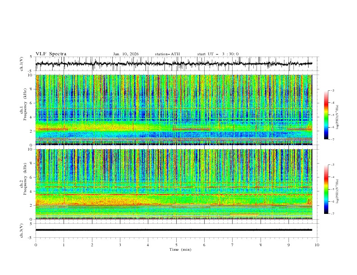
Task: Click time axis tick label "9"
Action: tap(288, 245)
